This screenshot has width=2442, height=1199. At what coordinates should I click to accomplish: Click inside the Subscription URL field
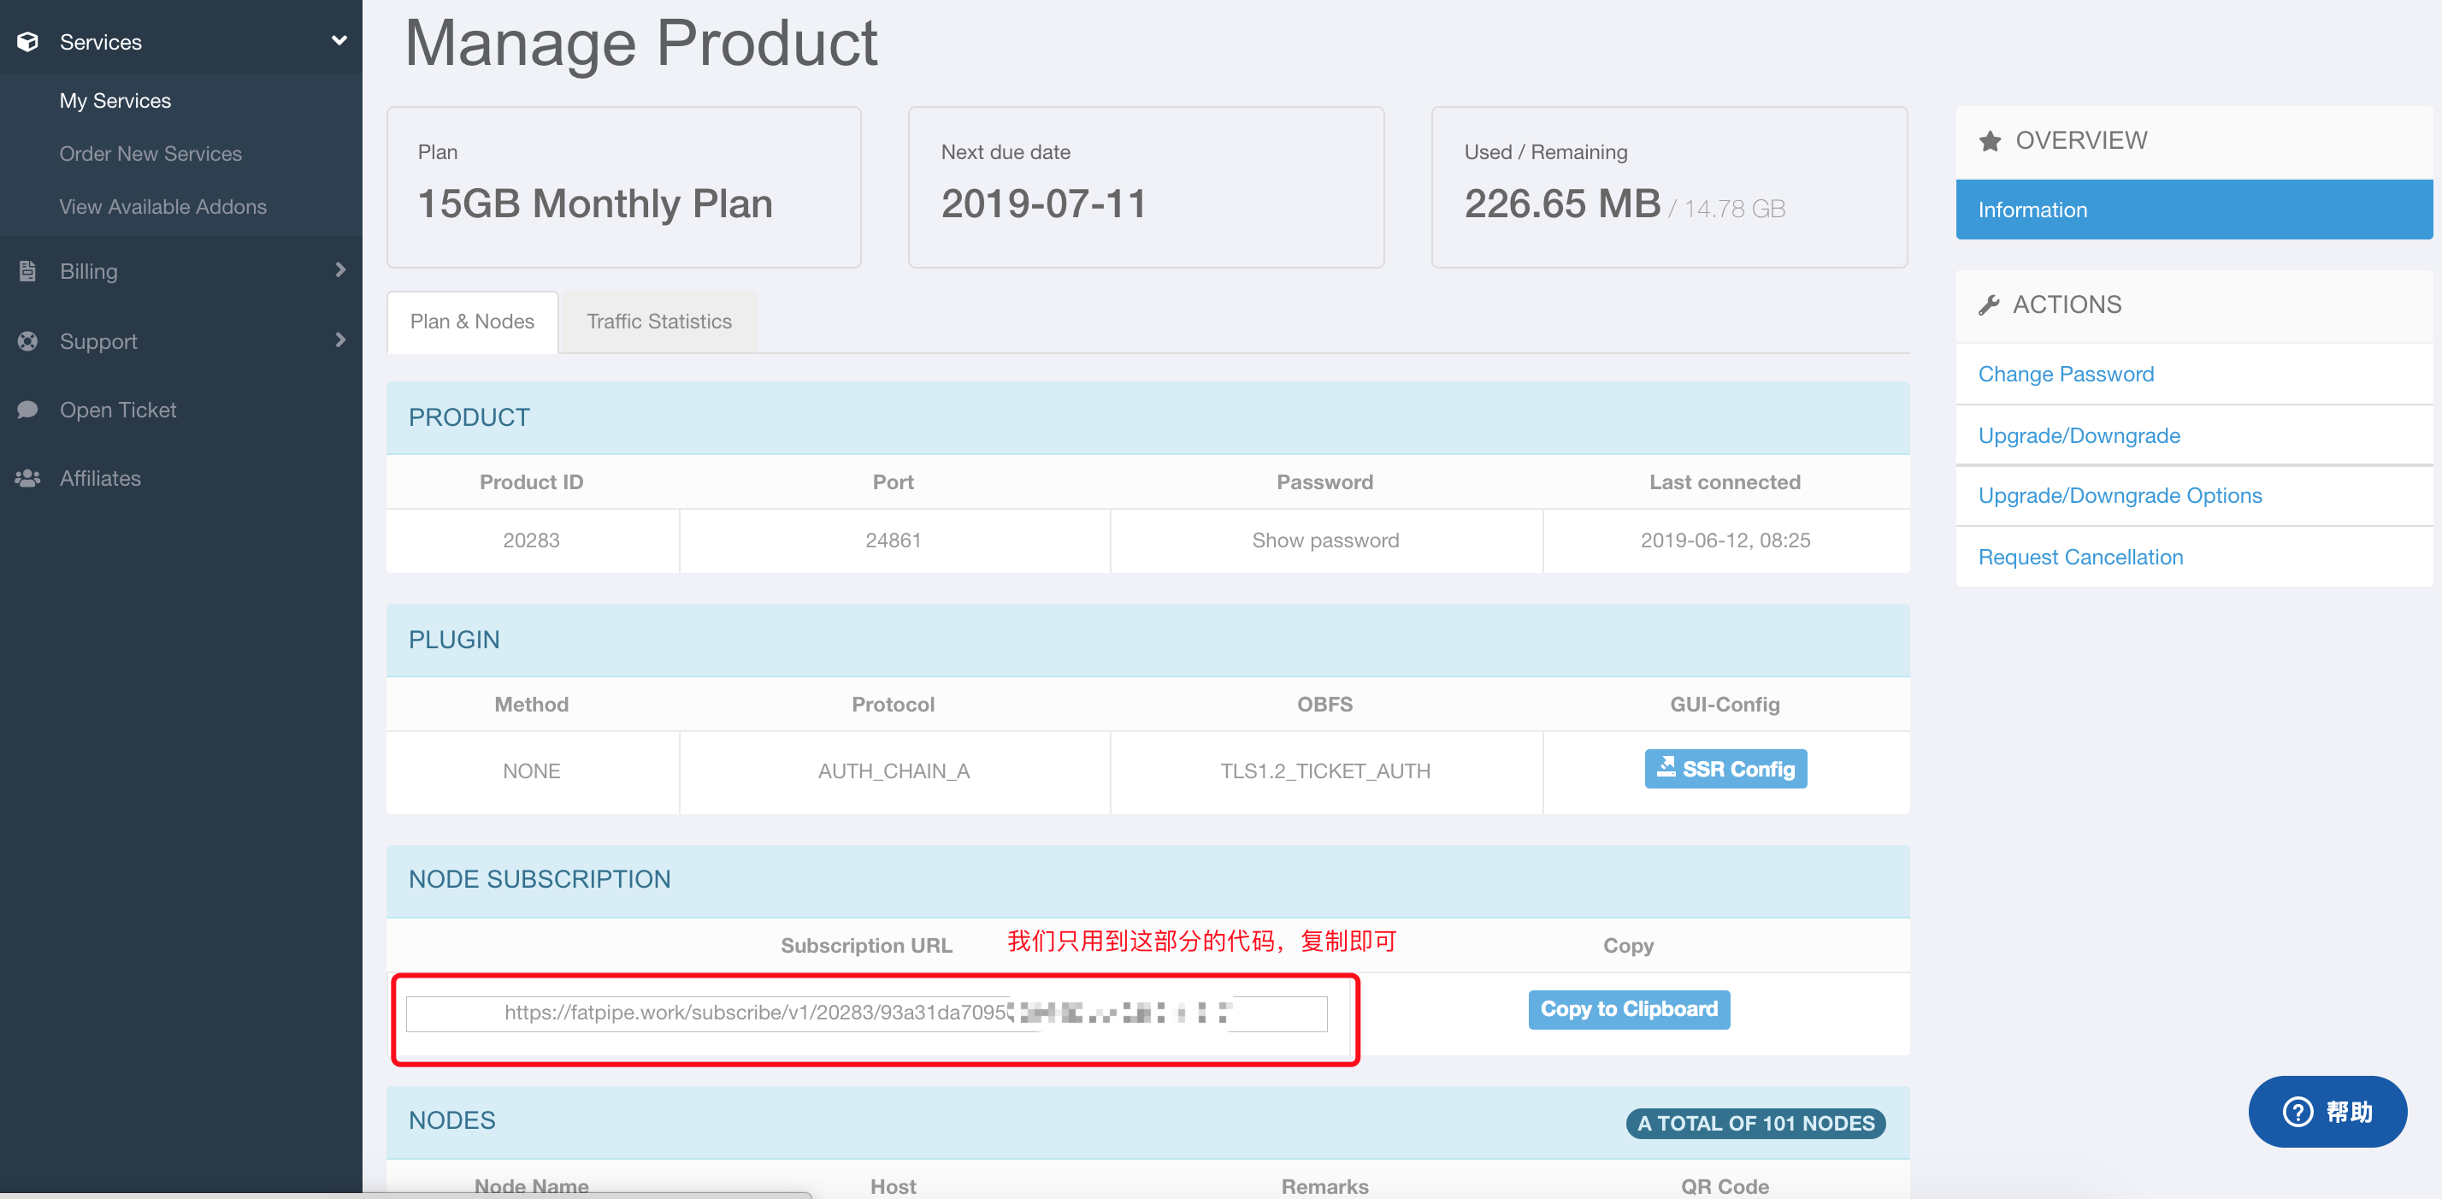tap(758, 1013)
